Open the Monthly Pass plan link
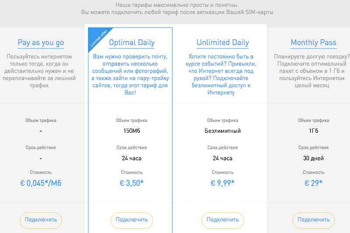 (x=313, y=42)
